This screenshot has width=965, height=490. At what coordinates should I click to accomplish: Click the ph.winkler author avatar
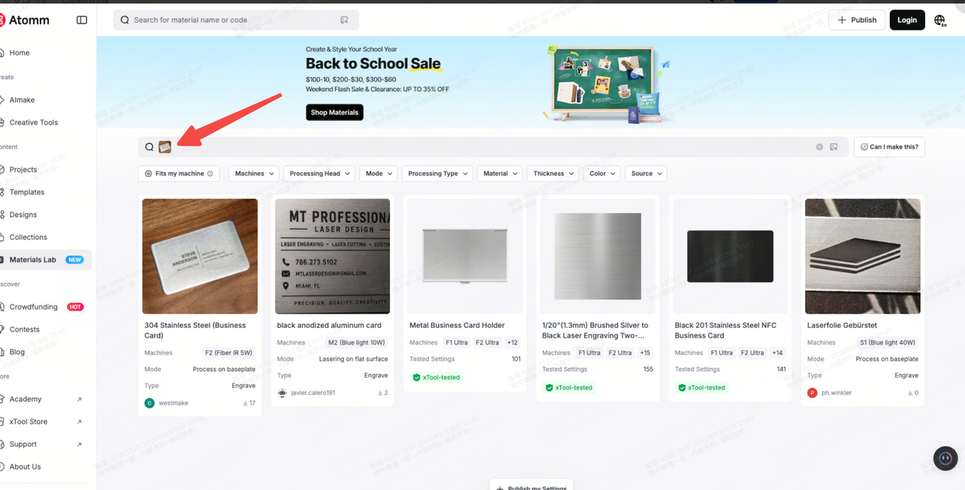coord(813,393)
